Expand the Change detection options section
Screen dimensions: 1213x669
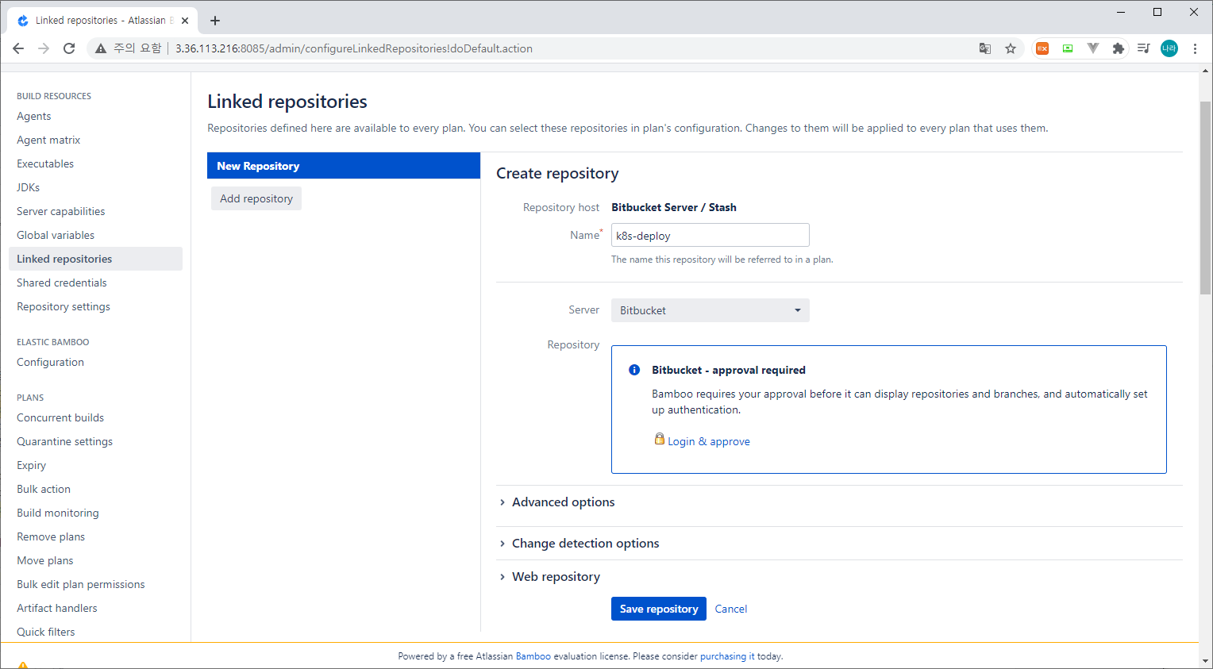coord(585,543)
